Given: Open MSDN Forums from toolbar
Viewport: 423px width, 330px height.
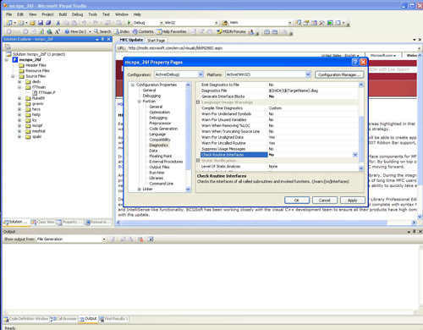Looking at the screenshot, I should point(231,31).
